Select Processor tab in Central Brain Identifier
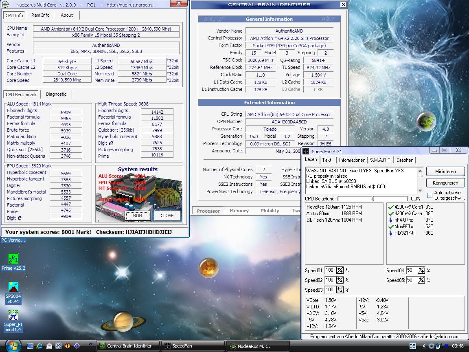Viewport: 469px width, 352px height. click(x=208, y=211)
